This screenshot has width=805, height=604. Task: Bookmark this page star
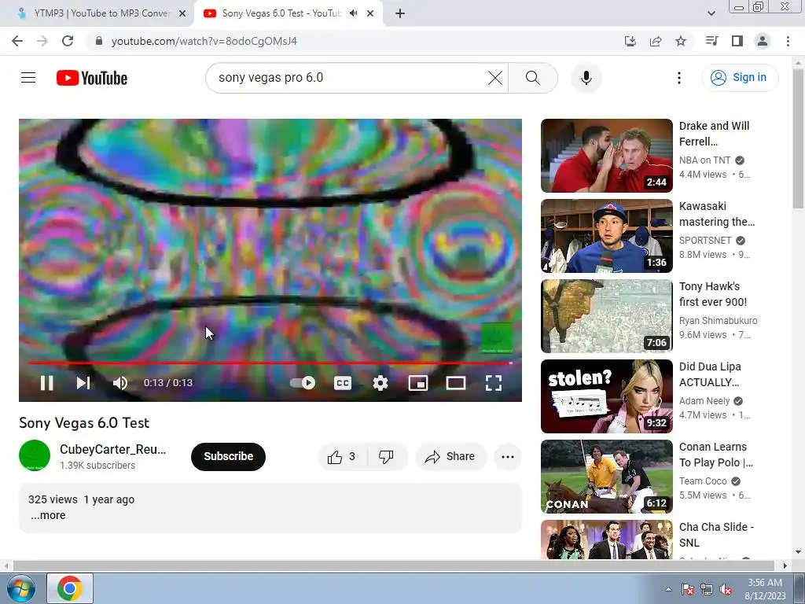pyautogui.click(x=681, y=41)
